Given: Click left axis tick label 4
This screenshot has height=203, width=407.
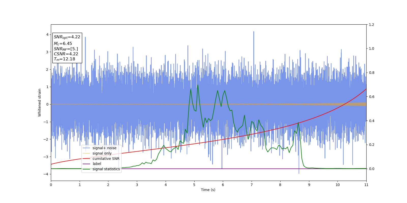Looking at the screenshot, I should [x=47, y=35].
